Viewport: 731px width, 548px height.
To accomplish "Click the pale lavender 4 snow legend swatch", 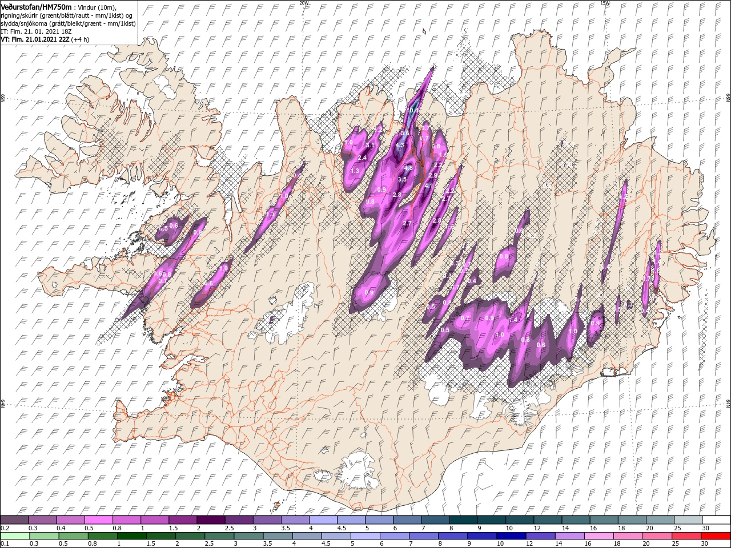I will (323, 520).
